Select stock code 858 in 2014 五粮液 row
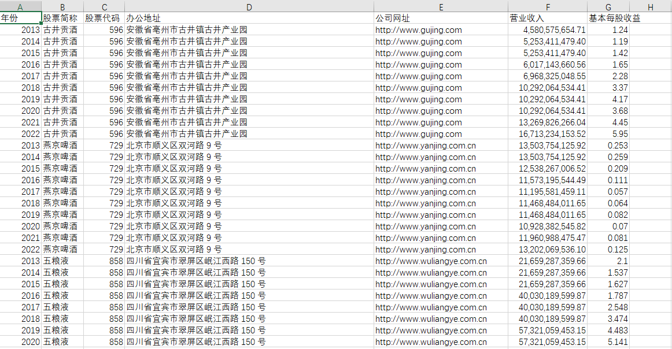 coord(104,273)
